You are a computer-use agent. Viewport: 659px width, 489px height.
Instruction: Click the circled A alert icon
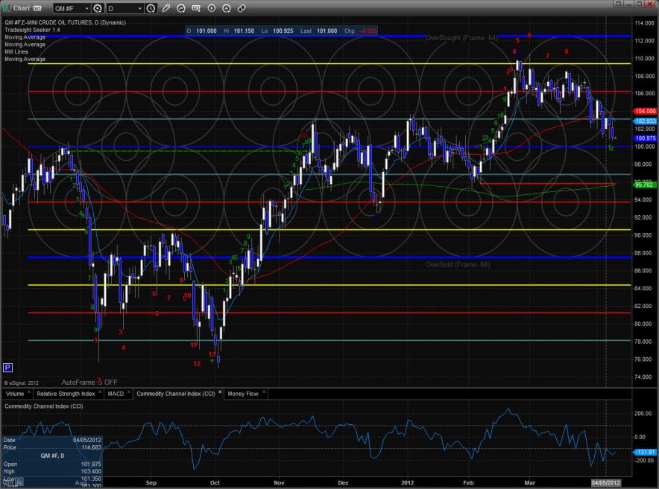tap(227, 9)
